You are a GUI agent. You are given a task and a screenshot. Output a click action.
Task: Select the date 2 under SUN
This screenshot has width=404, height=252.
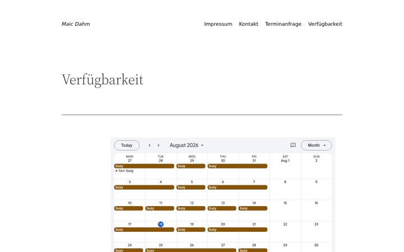point(316,161)
